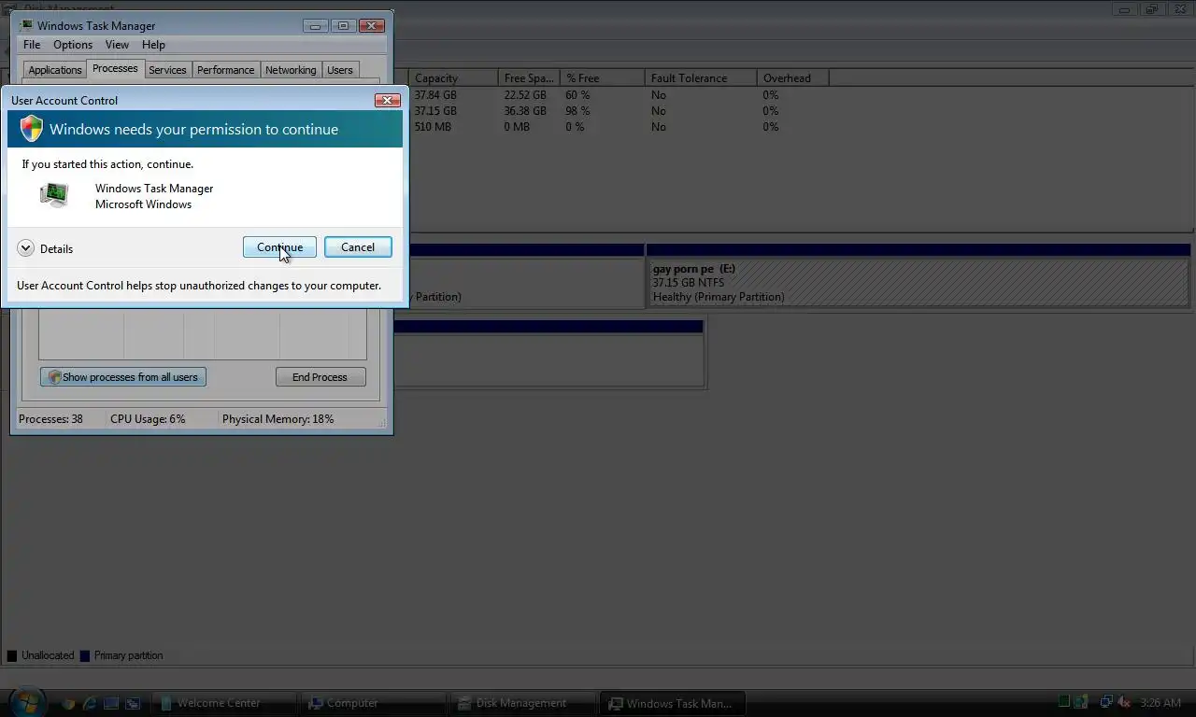1196x717 pixels.
Task: Click the 60 % free value
Action: pos(577,95)
